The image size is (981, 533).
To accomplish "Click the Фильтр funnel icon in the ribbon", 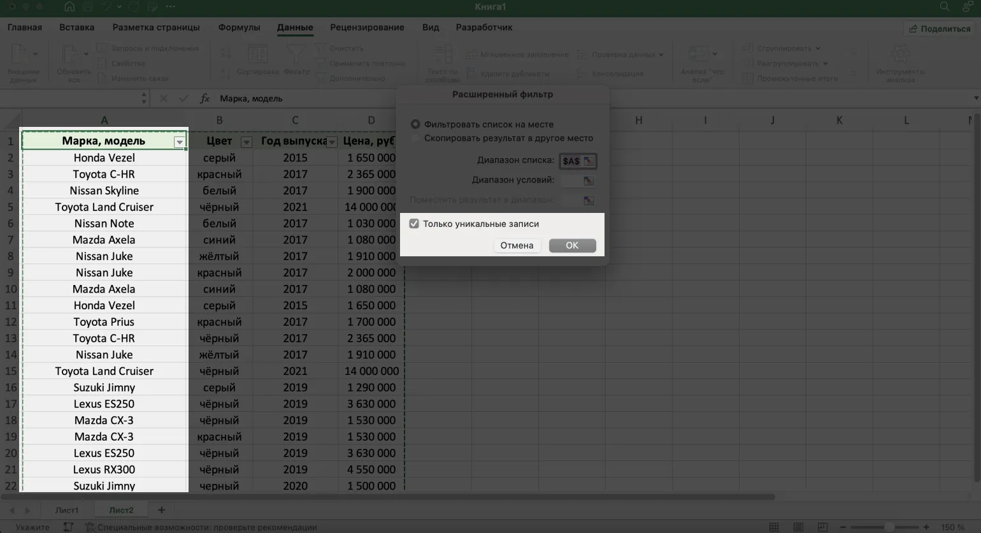I will (x=296, y=56).
